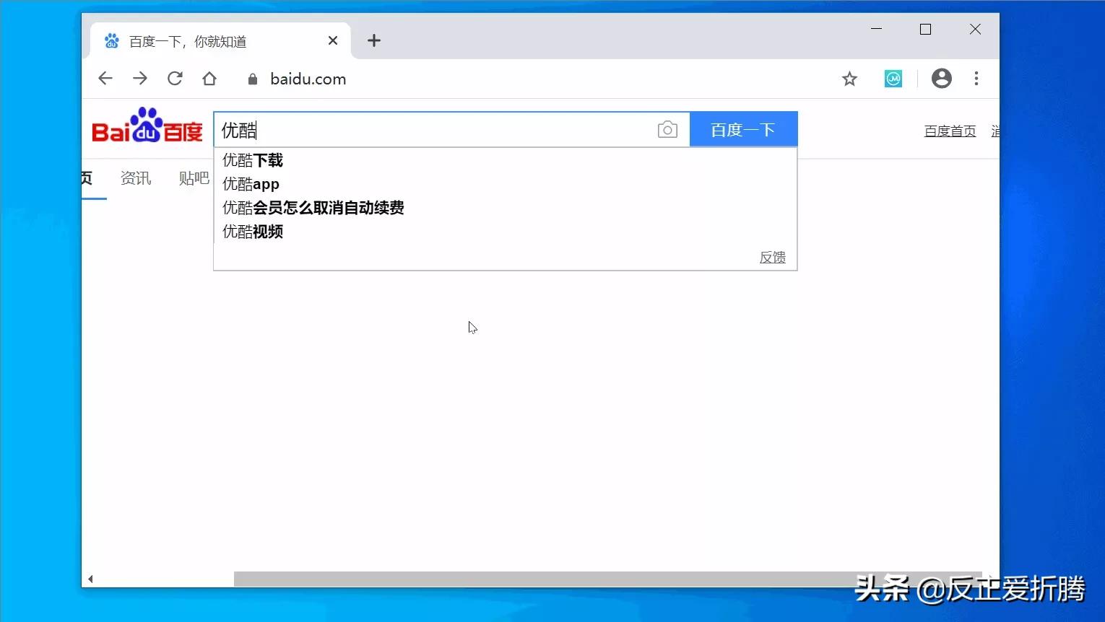Click the Baidu paw tab favicon
Image resolution: width=1105 pixels, height=622 pixels.
[112, 40]
